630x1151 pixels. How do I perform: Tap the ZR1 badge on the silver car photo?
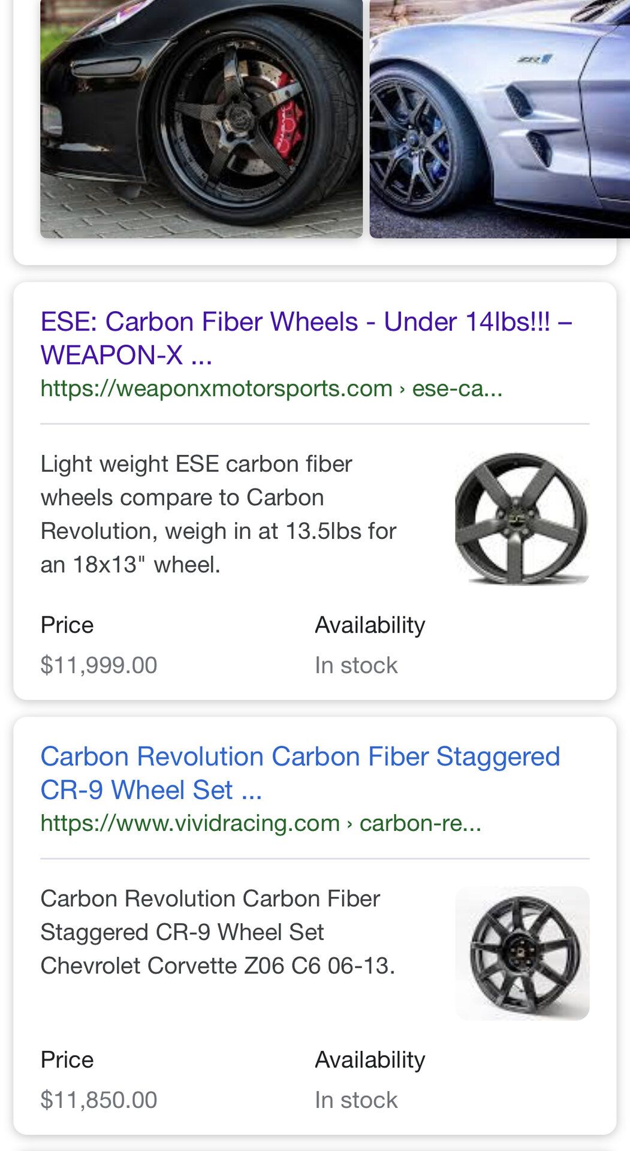tap(534, 59)
